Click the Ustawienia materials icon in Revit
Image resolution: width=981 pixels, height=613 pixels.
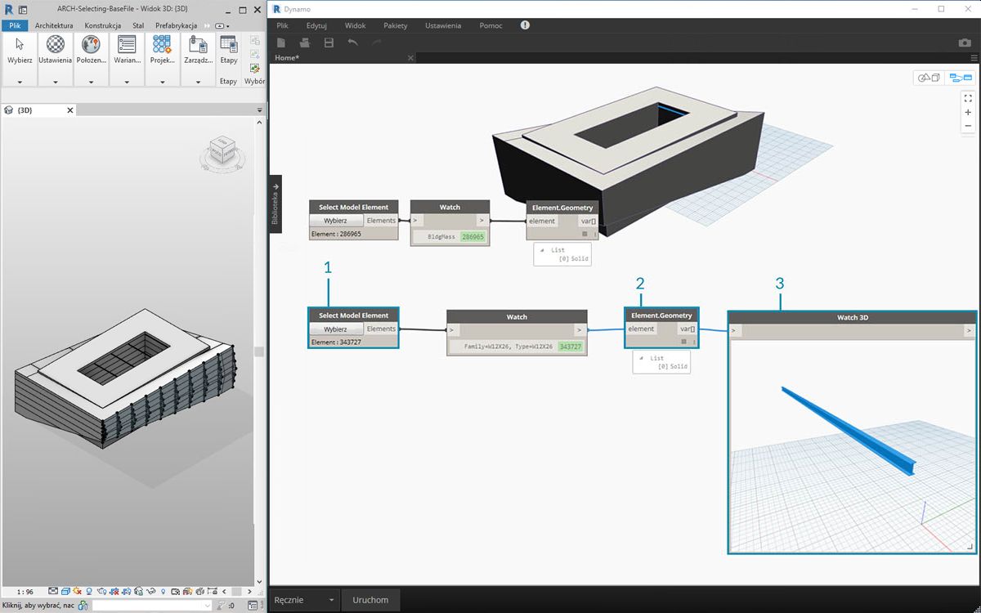coord(56,44)
